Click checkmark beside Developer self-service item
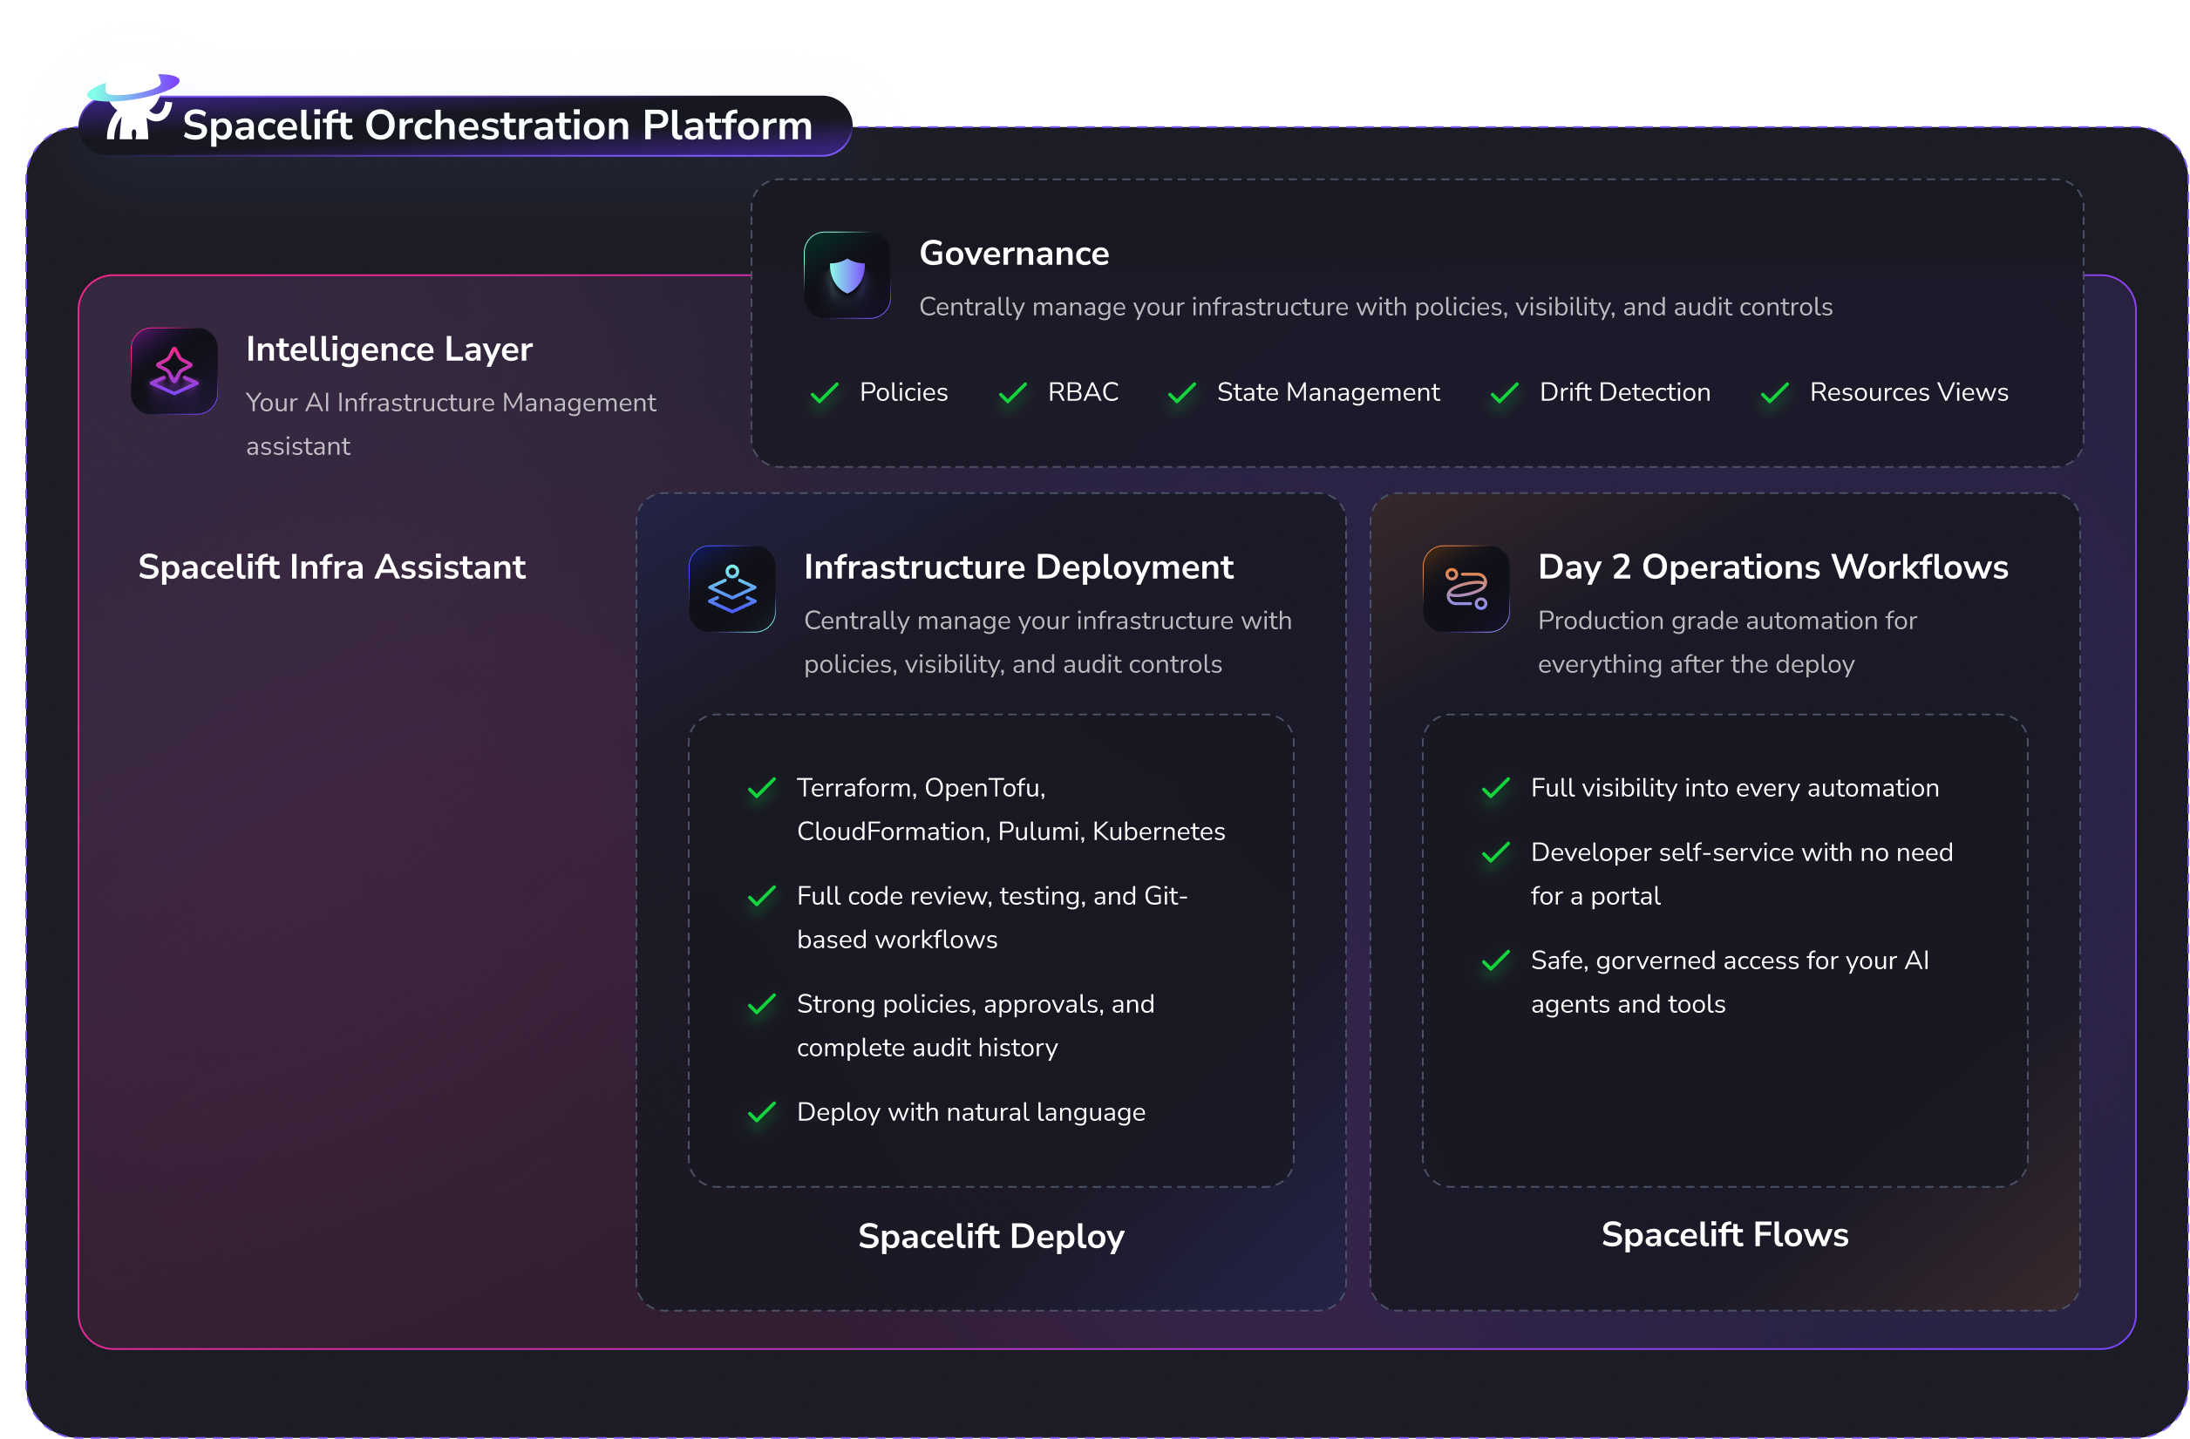 coord(1495,853)
